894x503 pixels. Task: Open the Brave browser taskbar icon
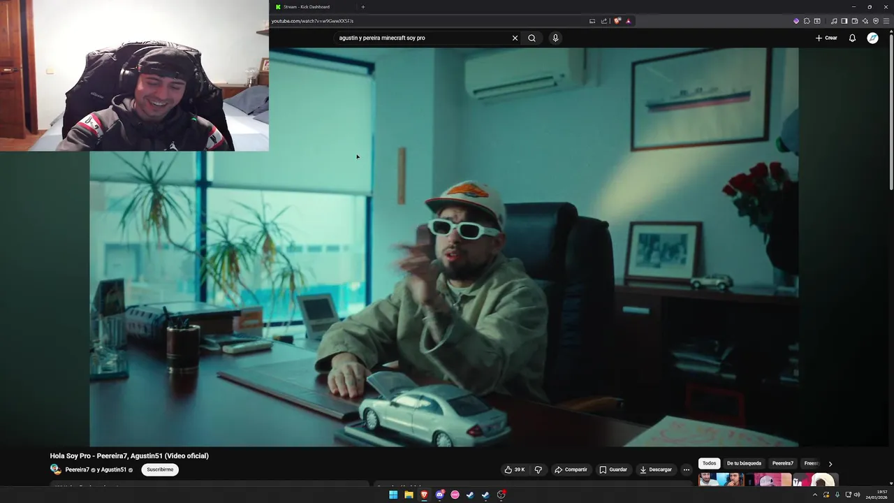[424, 495]
